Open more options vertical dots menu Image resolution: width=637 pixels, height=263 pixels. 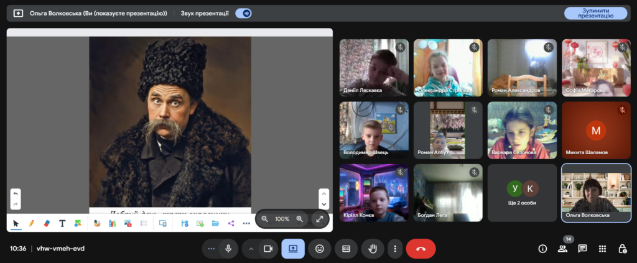click(394, 249)
